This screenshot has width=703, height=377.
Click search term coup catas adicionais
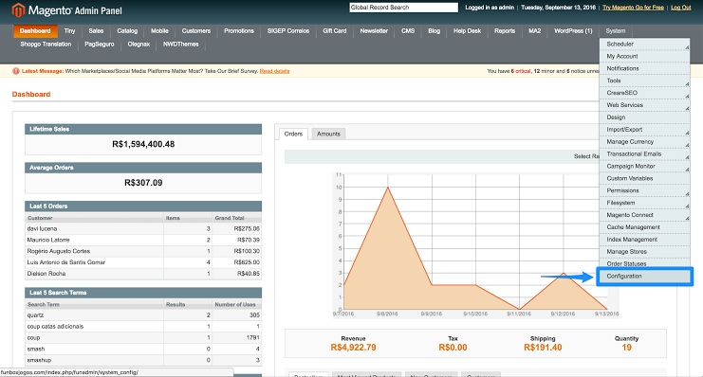click(x=55, y=327)
